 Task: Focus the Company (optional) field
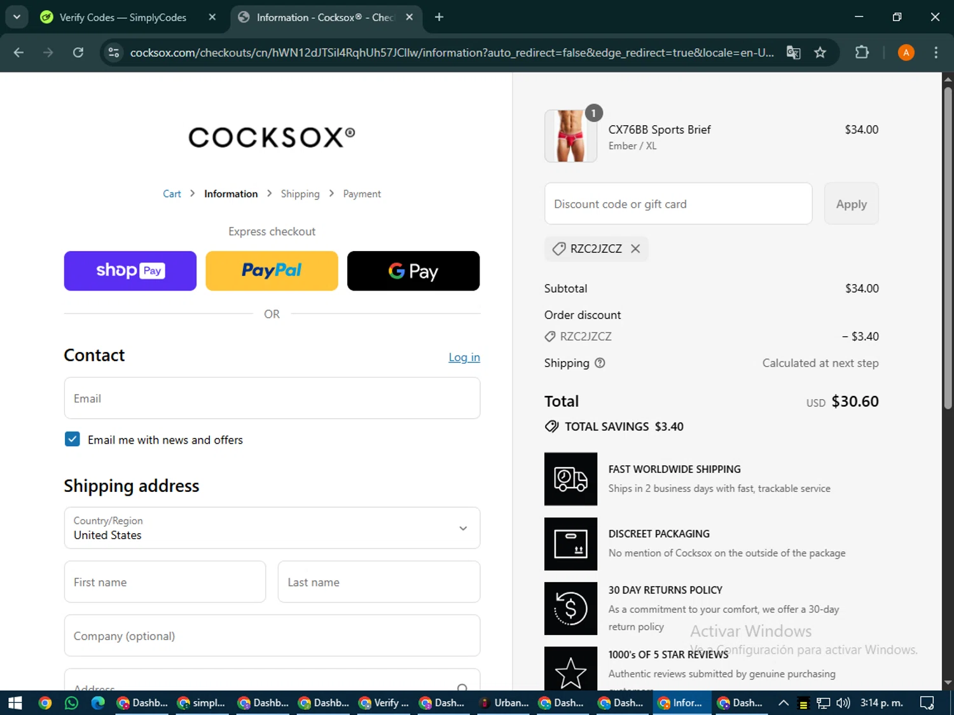coord(272,636)
